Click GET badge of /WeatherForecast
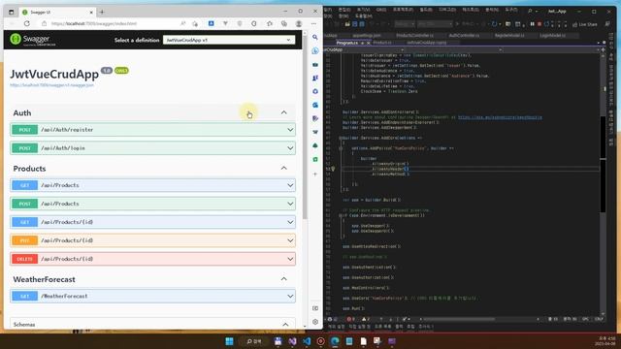 [x=24, y=296]
